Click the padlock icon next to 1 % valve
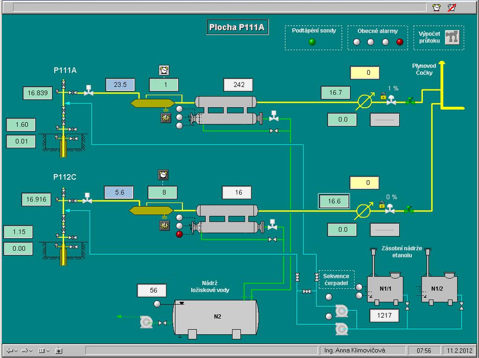 [x=384, y=96]
